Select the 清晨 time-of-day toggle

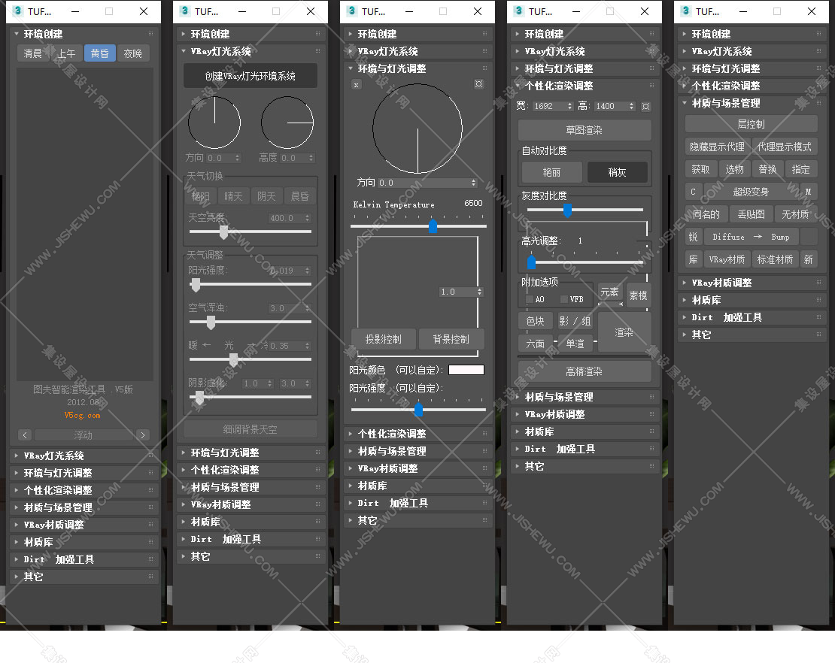coord(32,53)
